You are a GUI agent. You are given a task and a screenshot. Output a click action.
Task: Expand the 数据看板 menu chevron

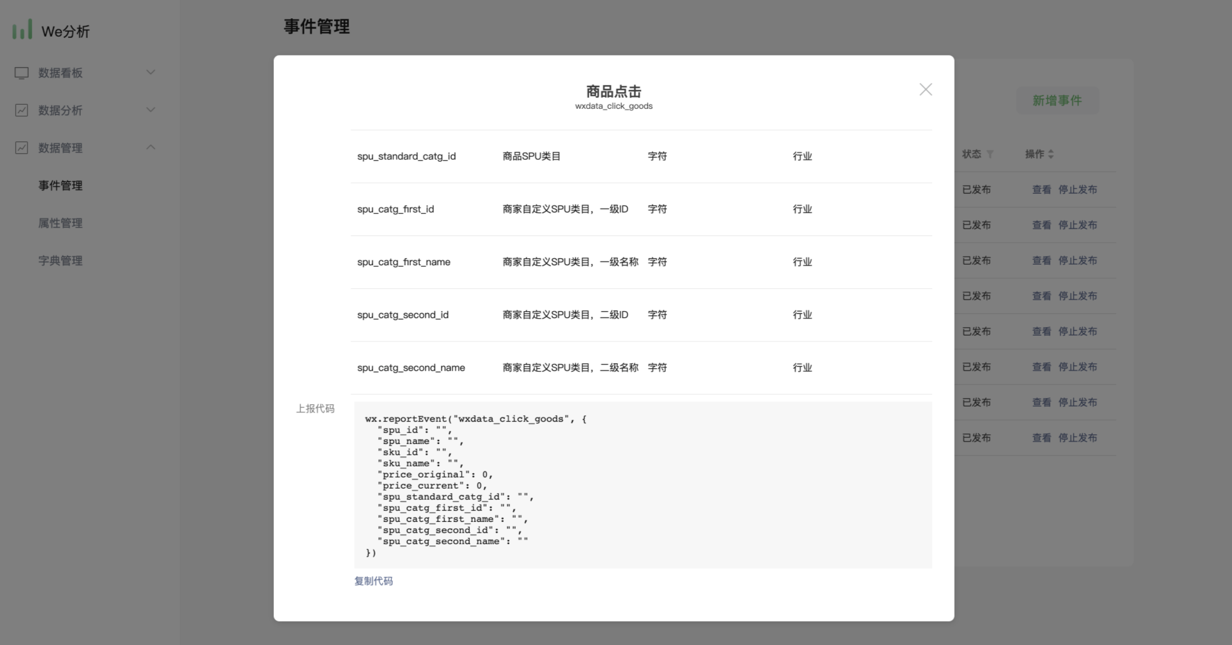click(x=151, y=72)
